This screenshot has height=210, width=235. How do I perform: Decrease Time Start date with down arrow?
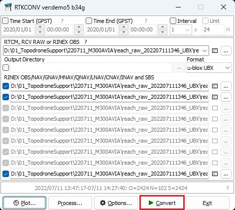40,32
